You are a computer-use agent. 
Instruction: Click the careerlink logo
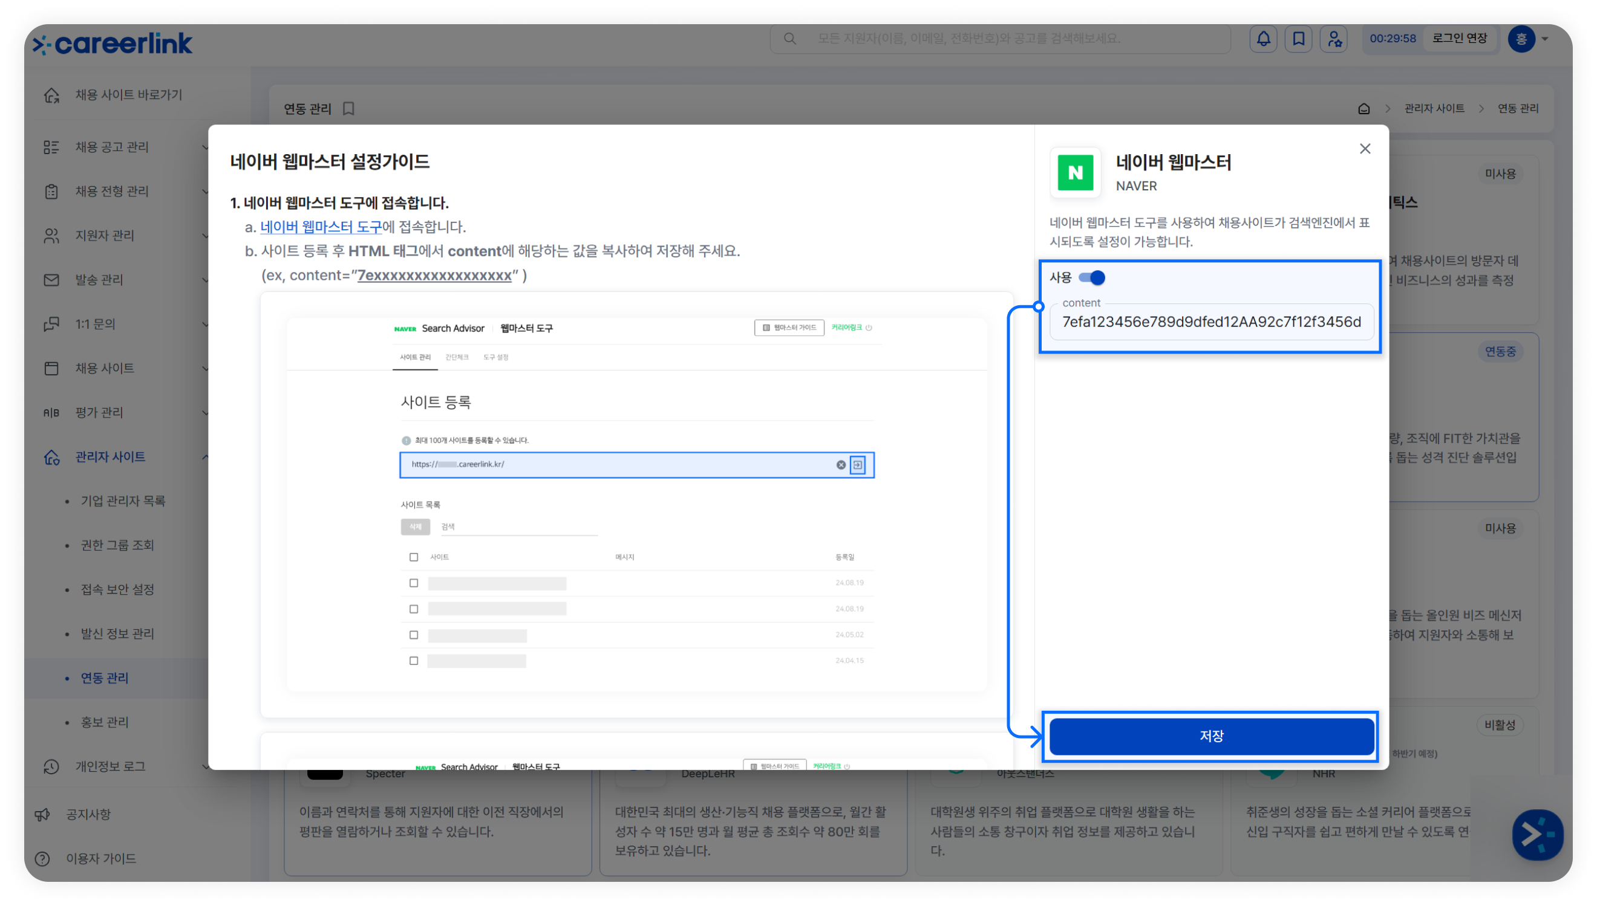click(113, 43)
